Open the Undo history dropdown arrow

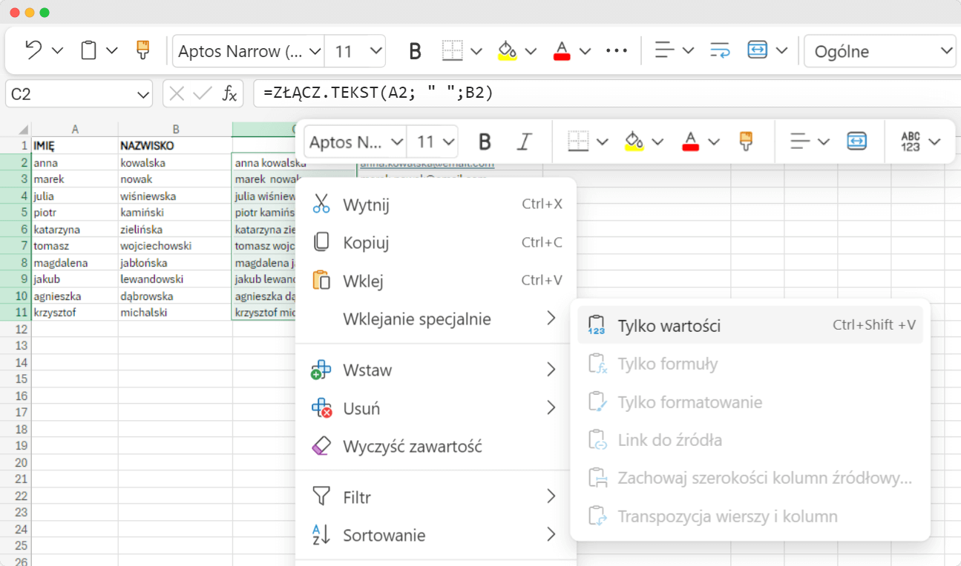[57, 51]
